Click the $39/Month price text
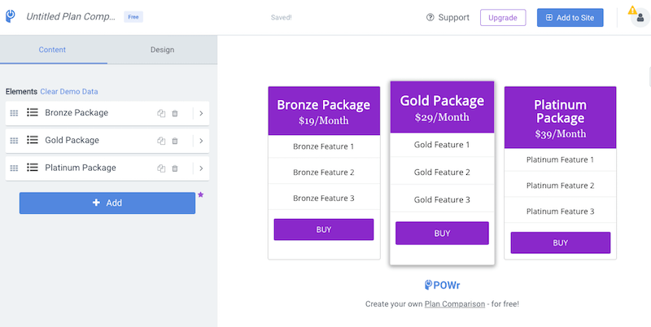 coord(561,134)
